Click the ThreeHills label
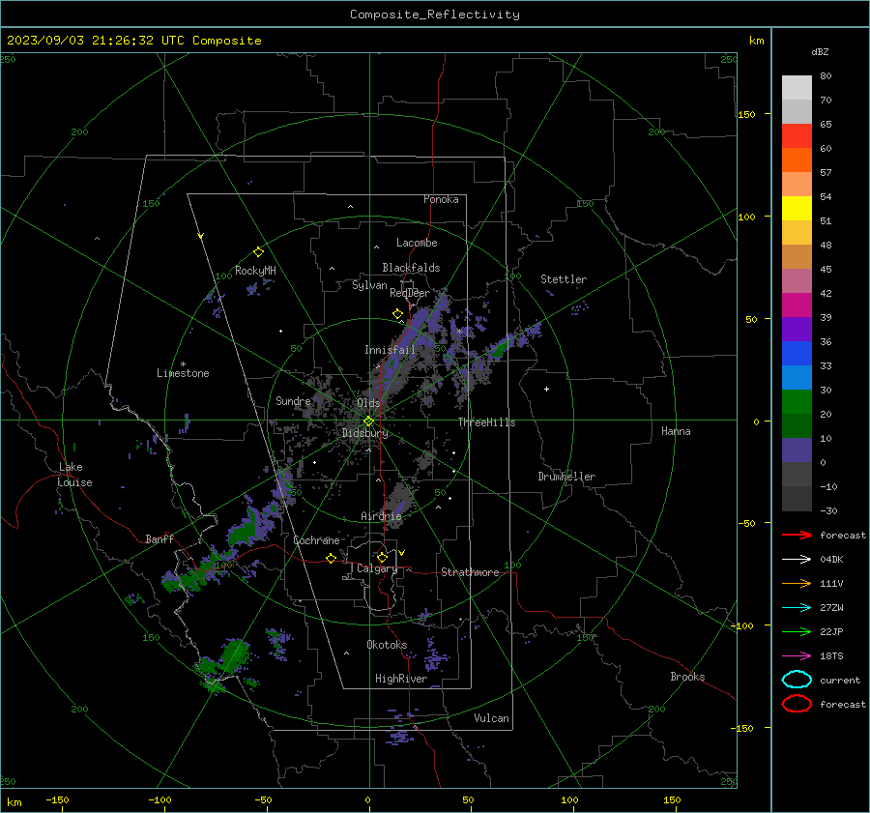 486,422
